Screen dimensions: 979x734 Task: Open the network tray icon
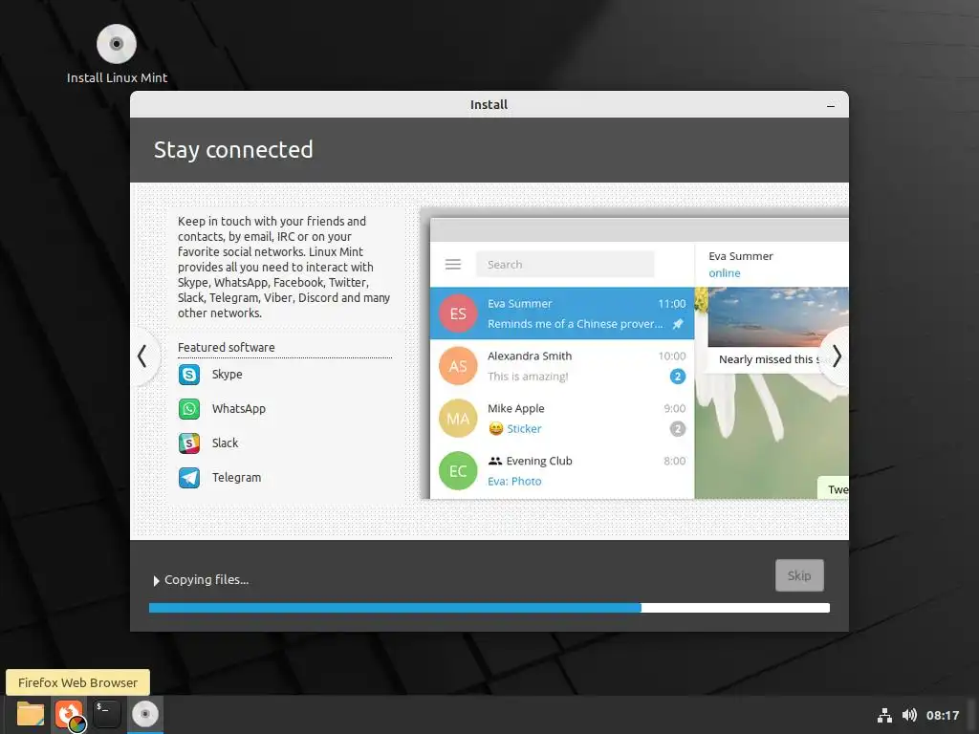(884, 715)
